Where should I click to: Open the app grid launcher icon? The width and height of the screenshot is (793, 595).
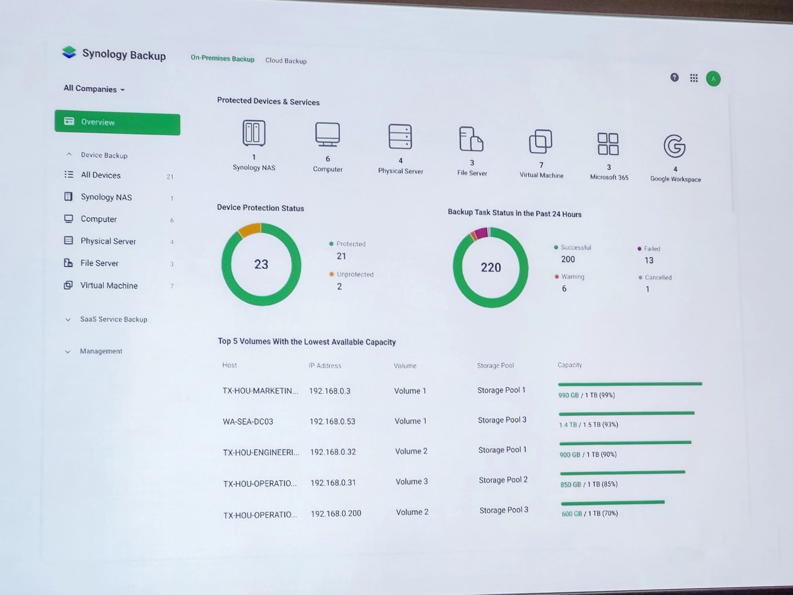pos(694,78)
